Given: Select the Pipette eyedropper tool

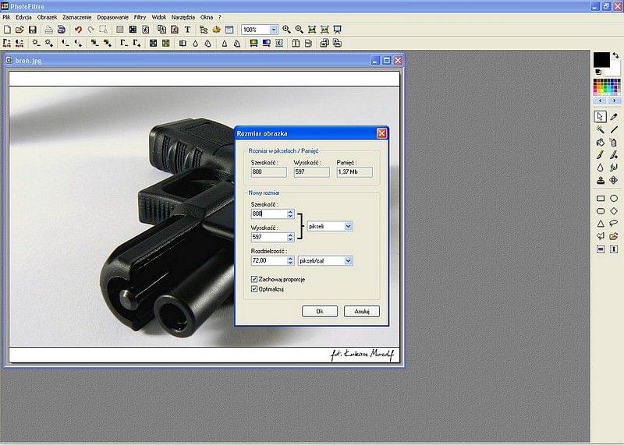Looking at the screenshot, I should (x=614, y=117).
